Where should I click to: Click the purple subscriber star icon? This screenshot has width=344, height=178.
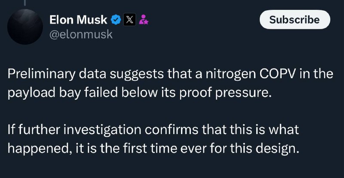(144, 19)
